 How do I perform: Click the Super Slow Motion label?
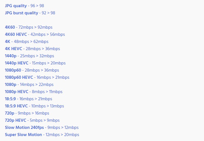click(x=23, y=135)
